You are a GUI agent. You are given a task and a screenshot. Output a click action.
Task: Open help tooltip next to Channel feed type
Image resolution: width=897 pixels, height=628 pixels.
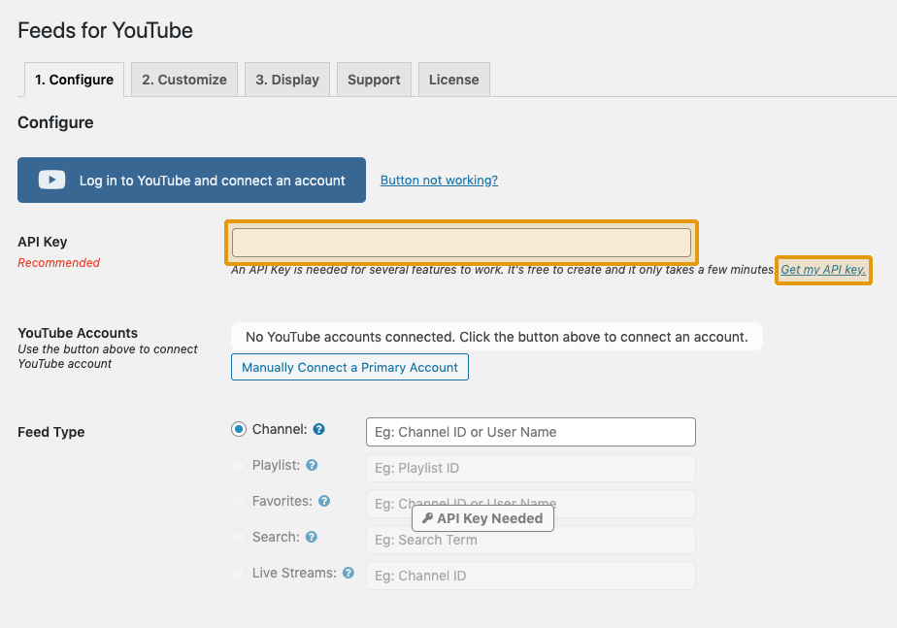(318, 428)
